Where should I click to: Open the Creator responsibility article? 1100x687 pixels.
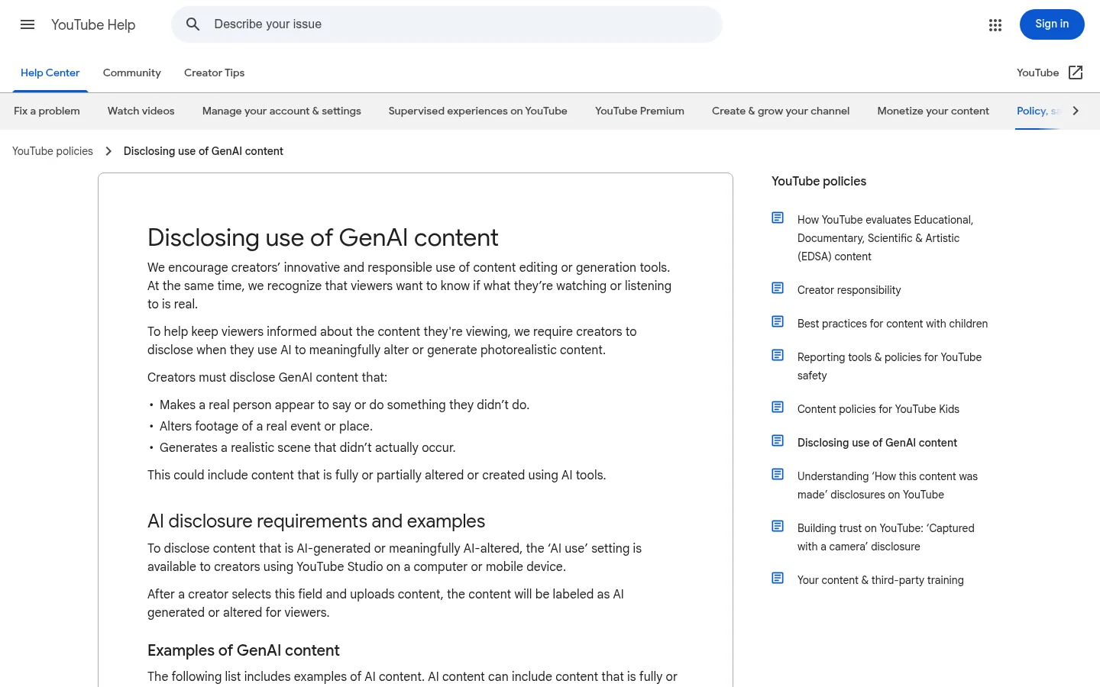pos(849,290)
